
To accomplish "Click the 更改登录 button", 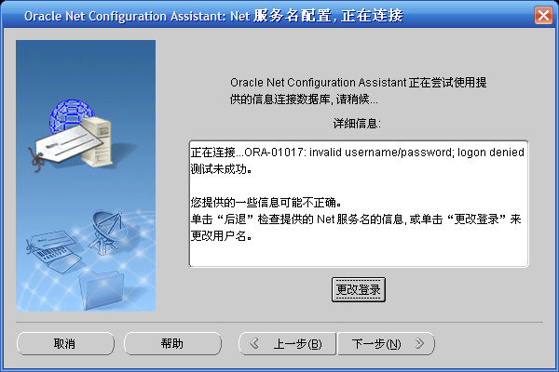I will click(359, 290).
